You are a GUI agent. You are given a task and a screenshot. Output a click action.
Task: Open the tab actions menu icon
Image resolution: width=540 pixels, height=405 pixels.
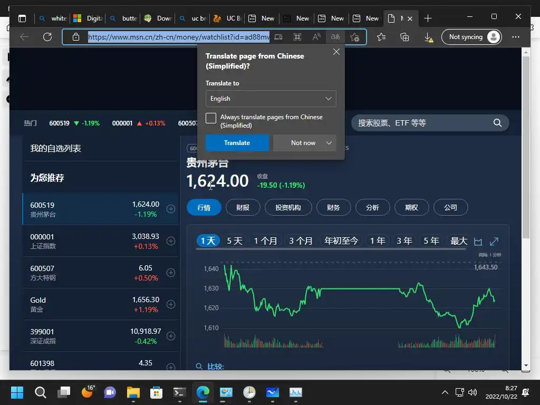(22, 18)
